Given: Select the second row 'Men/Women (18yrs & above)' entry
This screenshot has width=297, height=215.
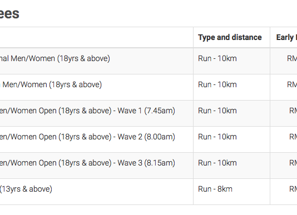Looking at the screenshot, I should pos(52,84).
